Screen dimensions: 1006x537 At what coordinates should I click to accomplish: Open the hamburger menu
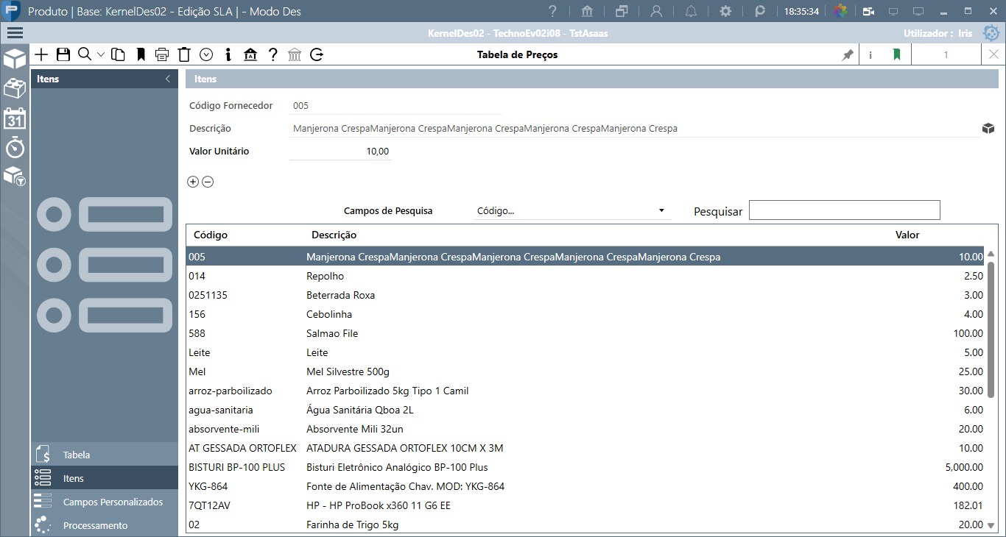(15, 32)
